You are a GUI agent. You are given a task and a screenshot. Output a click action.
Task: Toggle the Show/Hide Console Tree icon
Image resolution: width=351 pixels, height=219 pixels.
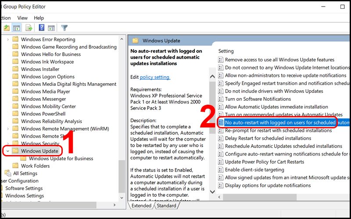17,28
